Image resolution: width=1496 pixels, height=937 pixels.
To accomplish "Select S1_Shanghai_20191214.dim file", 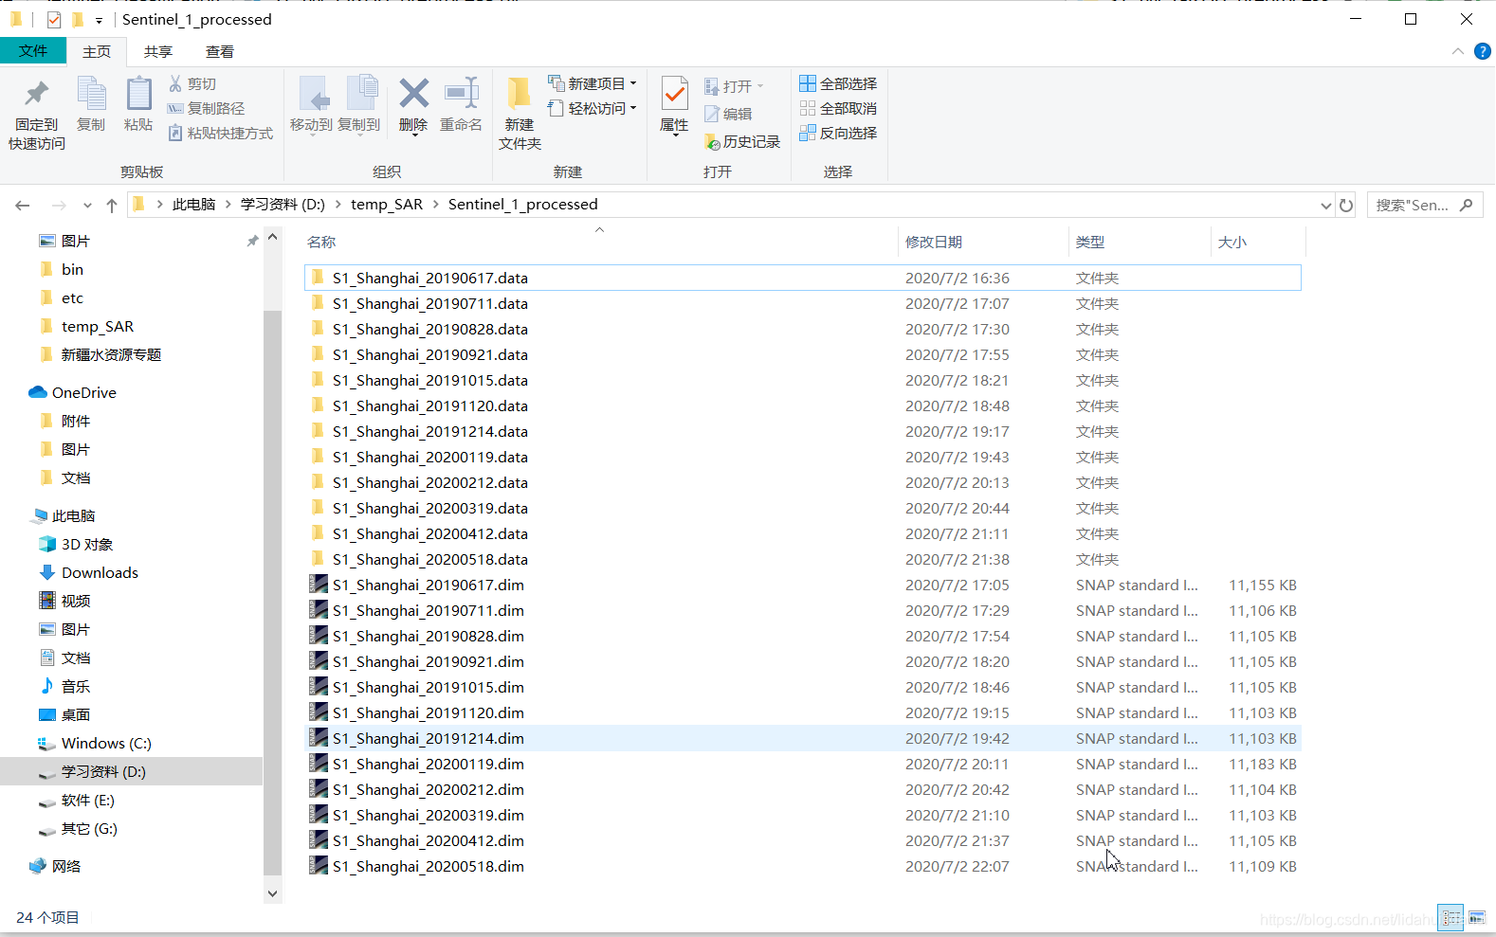I will (802, 738).
